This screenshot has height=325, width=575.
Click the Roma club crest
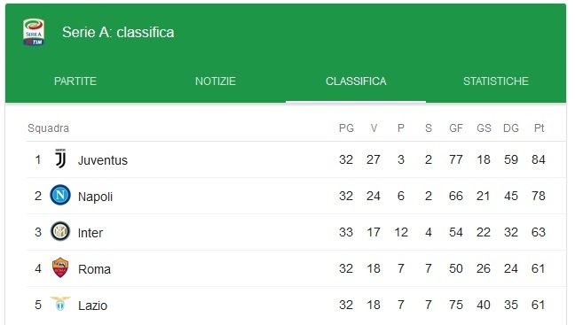coord(60,267)
